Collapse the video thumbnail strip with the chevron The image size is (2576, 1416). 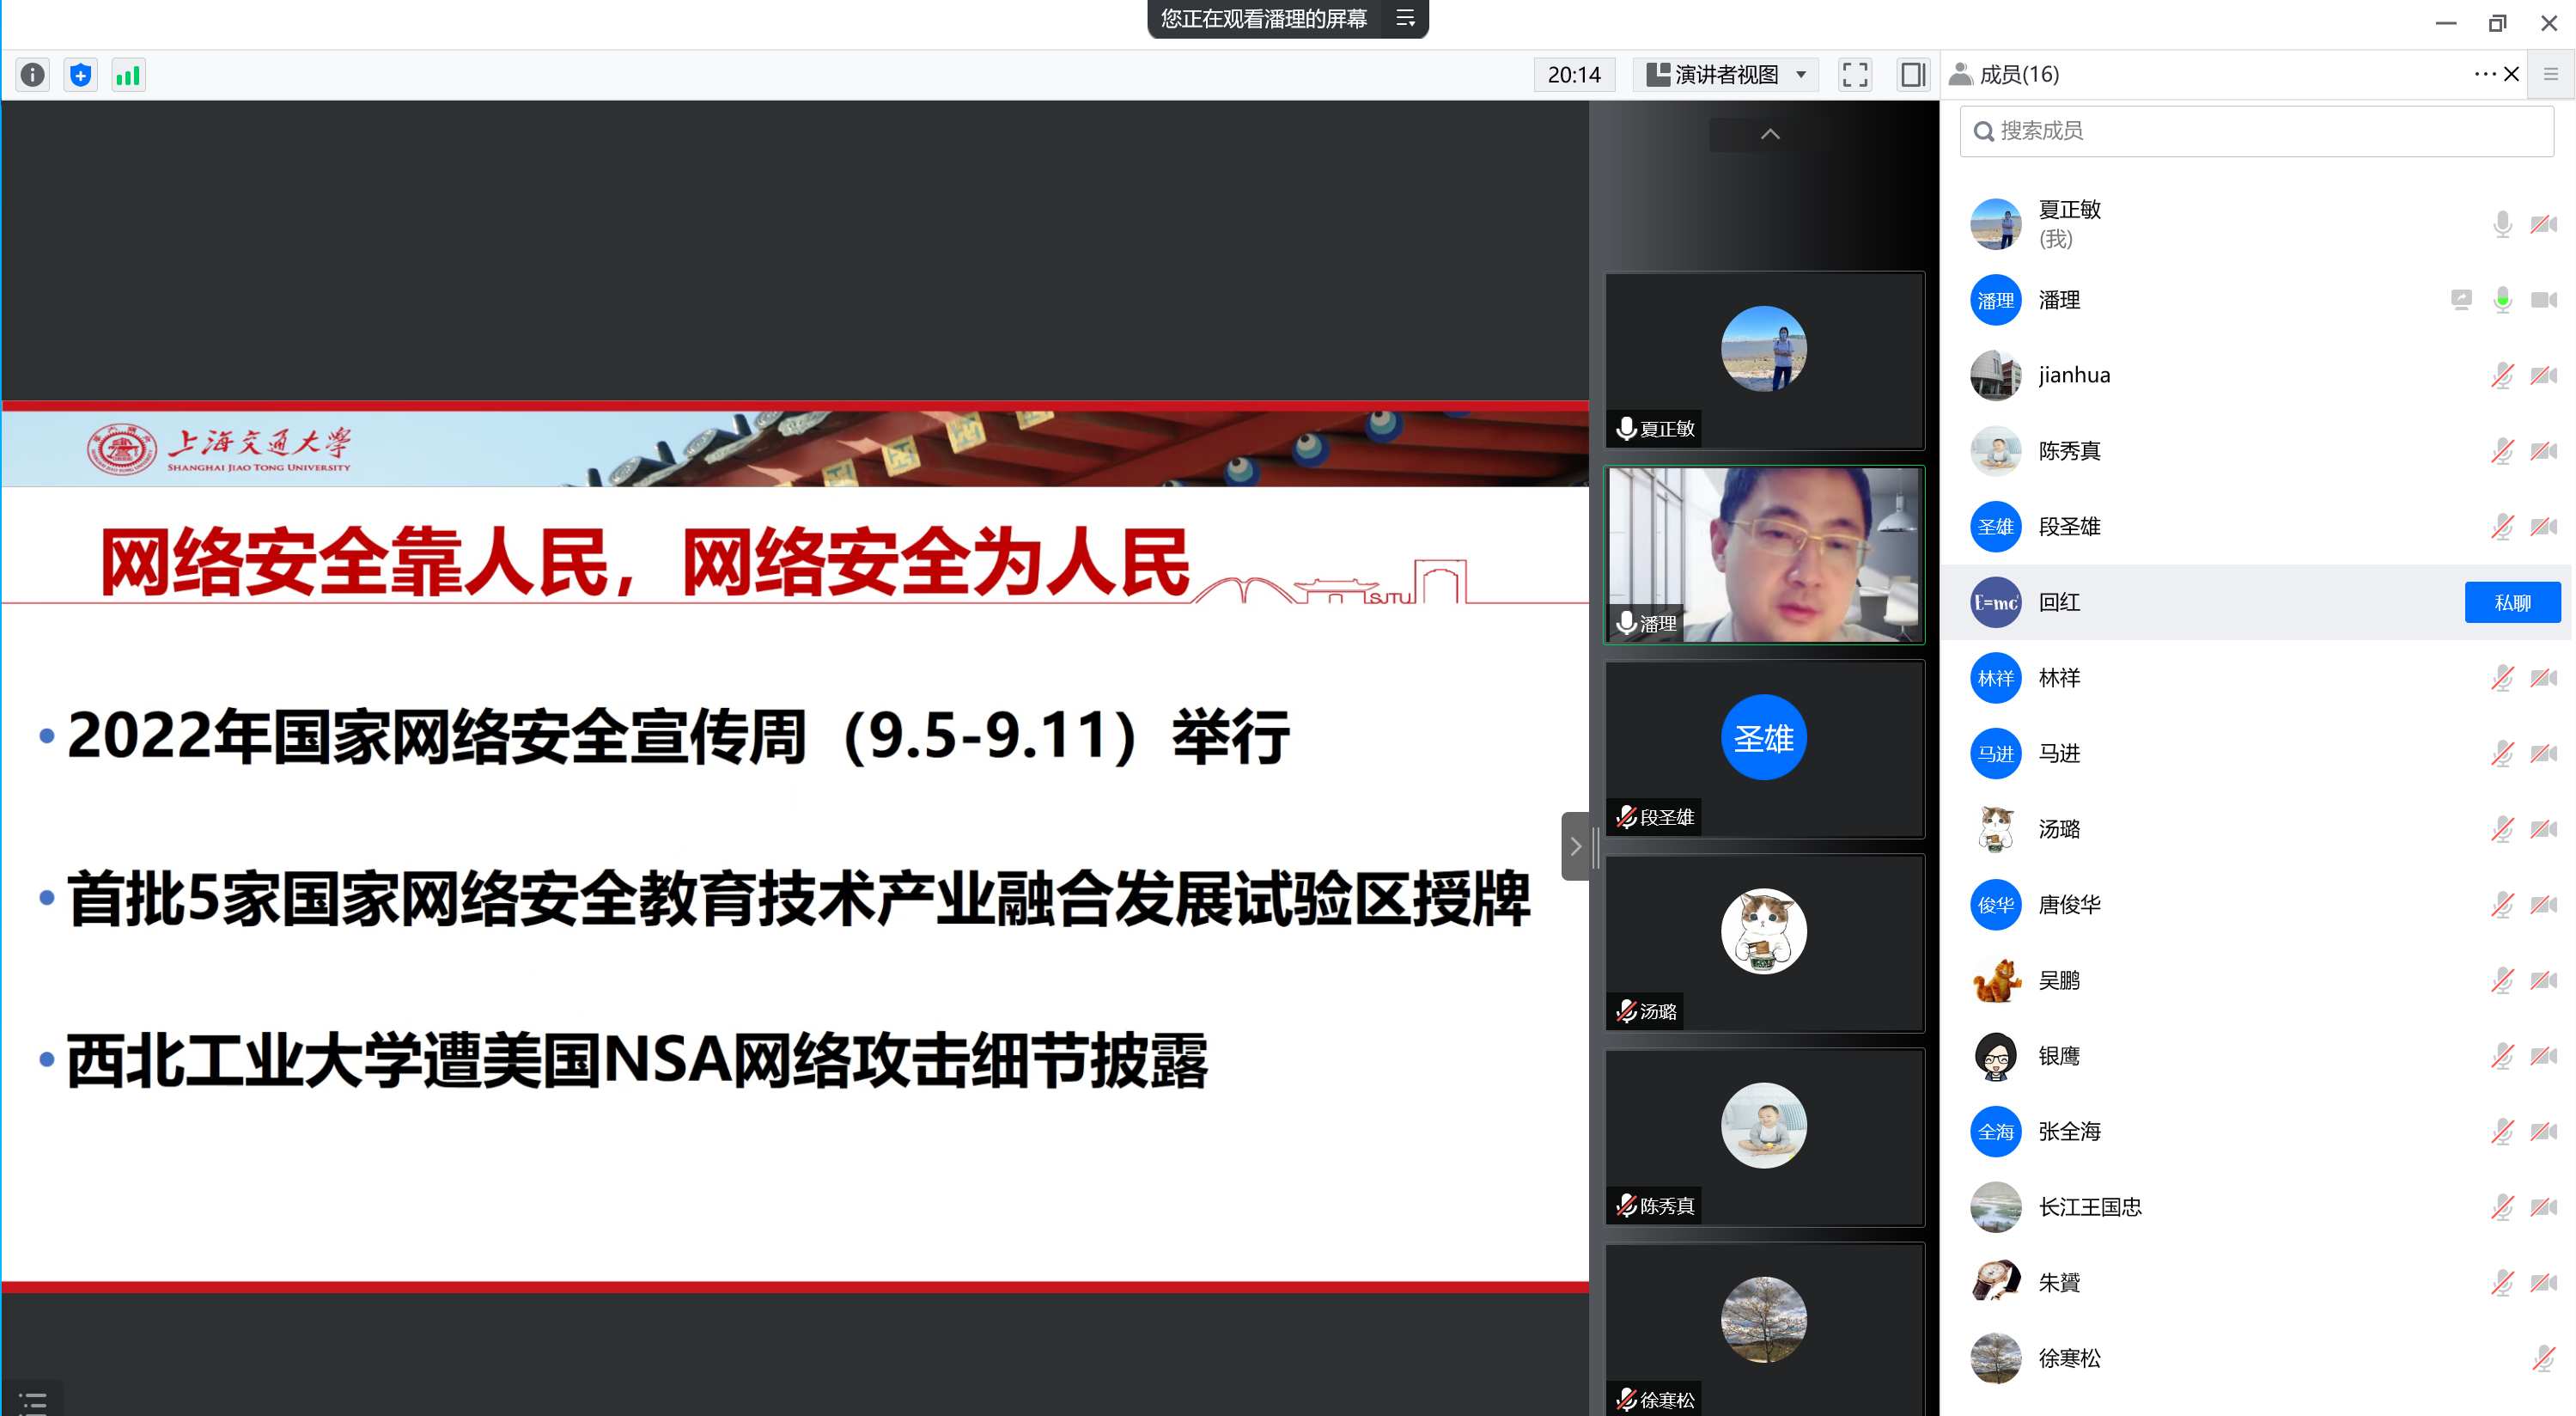pyautogui.click(x=1769, y=134)
